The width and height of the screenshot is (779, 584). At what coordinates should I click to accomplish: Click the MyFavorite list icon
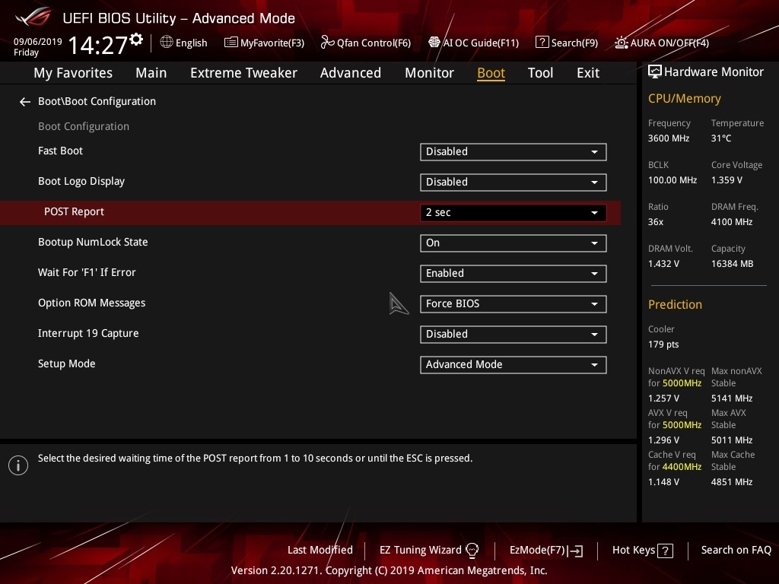[x=231, y=43]
